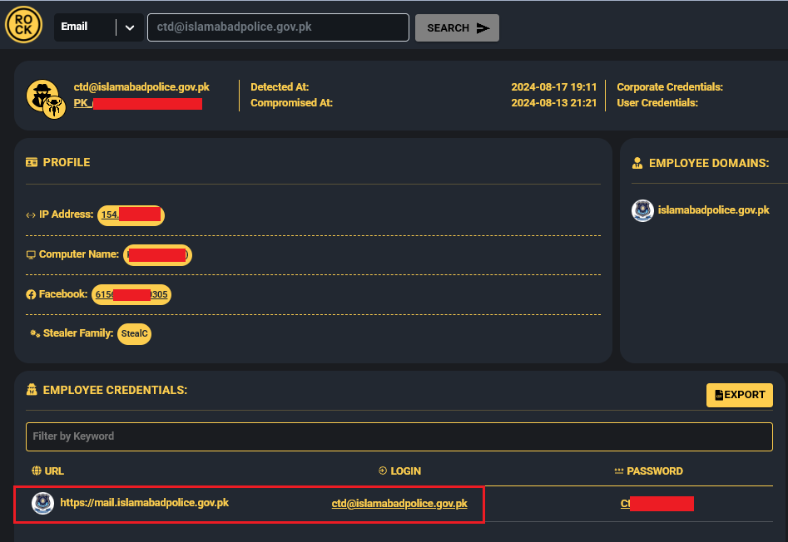This screenshot has height=542, width=788.
Task: Open the Email search type dropdown
Action: (x=84, y=27)
